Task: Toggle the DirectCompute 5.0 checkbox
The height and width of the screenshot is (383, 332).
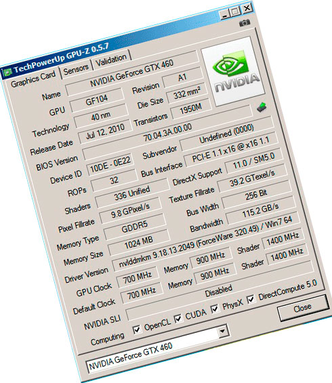Action: coord(251,299)
